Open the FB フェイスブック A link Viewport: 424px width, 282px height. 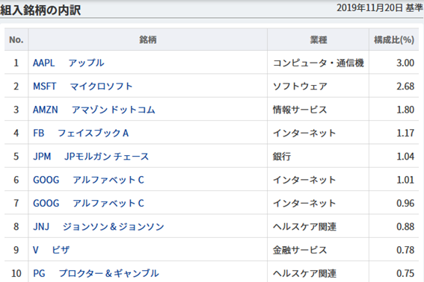point(81,133)
